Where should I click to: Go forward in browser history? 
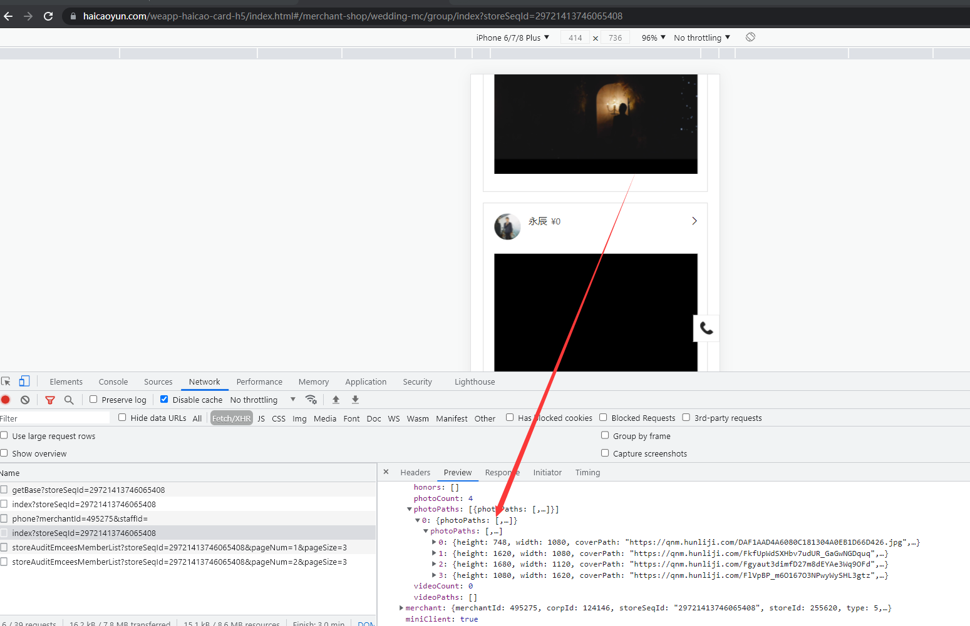[28, 16]
